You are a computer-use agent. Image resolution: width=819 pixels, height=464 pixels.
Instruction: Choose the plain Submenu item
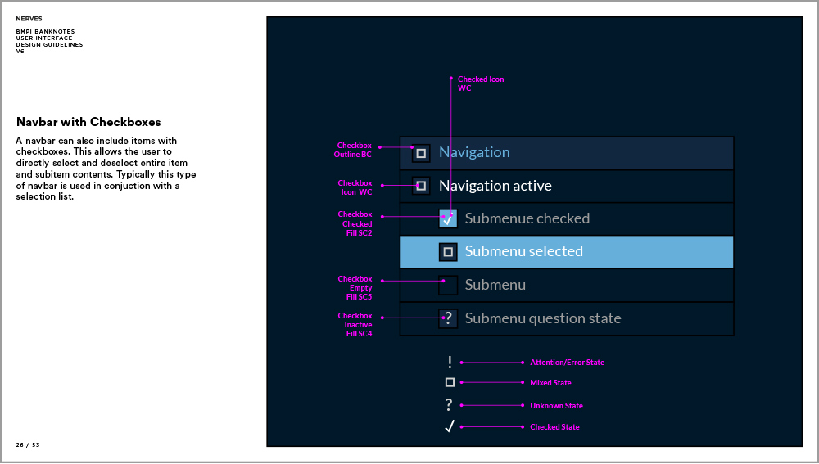[x=495, y=285]
